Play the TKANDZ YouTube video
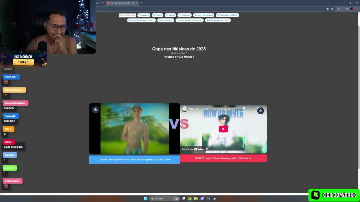Viewport: 360px width, 202px height. [223, 129]
